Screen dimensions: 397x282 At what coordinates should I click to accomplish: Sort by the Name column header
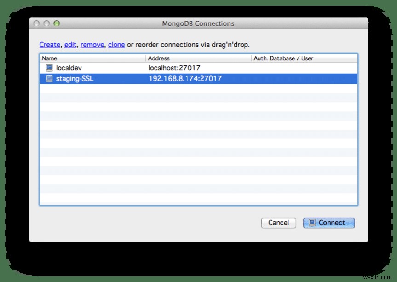[x=92, y=58]
